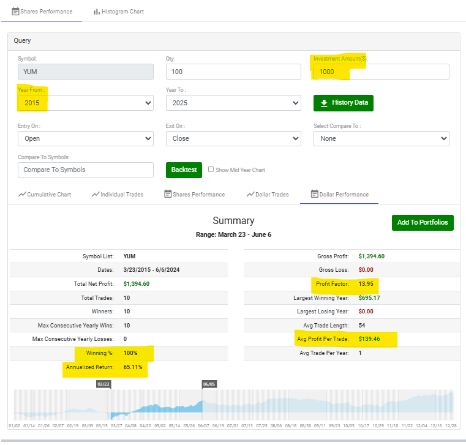
Task: Click the Investment Amount input field
Action: coord(381,72)
